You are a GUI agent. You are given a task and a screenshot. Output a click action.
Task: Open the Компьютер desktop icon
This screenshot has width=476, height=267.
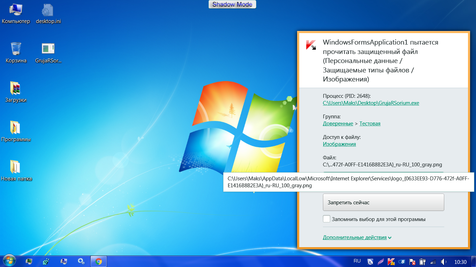[x=16, y=14]
